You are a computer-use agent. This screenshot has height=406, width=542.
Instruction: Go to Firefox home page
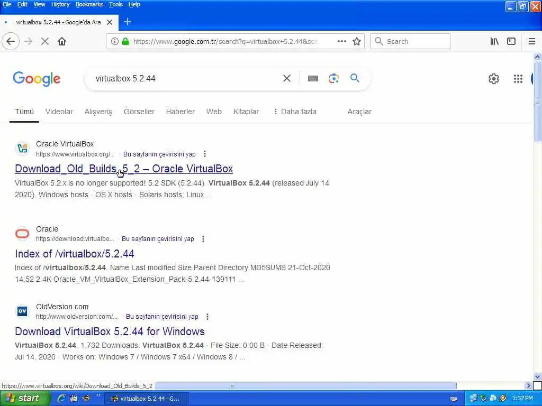coord(62,41)
